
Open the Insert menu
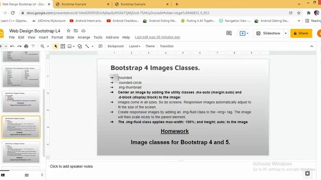point(44,37)
